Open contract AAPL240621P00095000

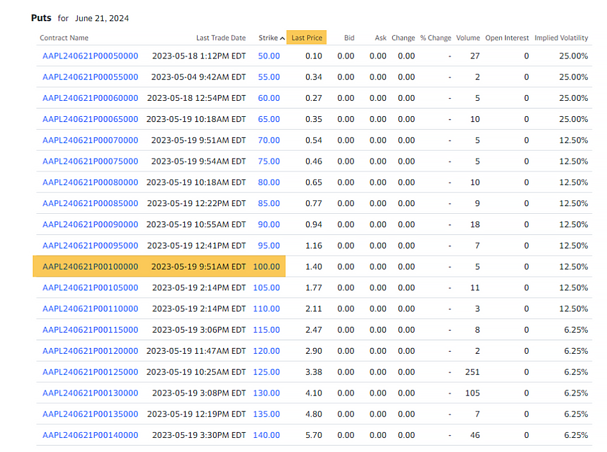tap(90, 245)
